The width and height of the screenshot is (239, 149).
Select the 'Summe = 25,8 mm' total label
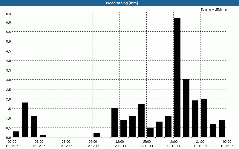pos(214,10)
